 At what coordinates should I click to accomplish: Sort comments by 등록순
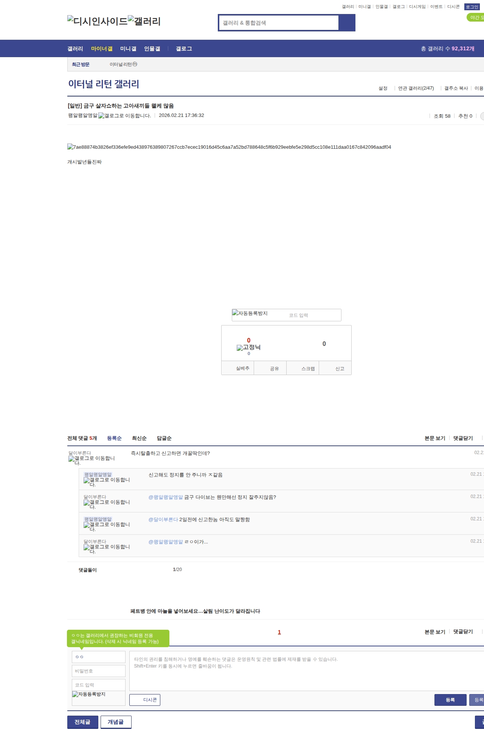pos(114,438)
